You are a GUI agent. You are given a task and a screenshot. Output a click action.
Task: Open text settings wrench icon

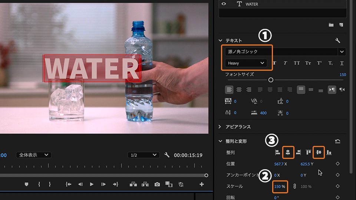[337, 40]
